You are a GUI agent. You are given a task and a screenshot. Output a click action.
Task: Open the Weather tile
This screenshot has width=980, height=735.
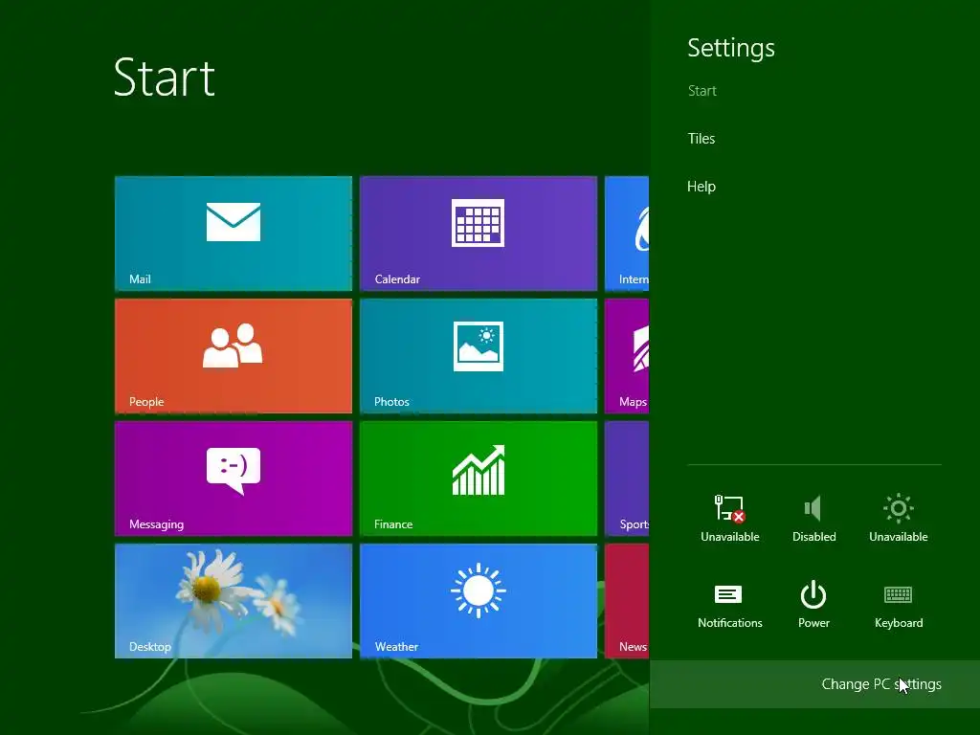[479, 601]
